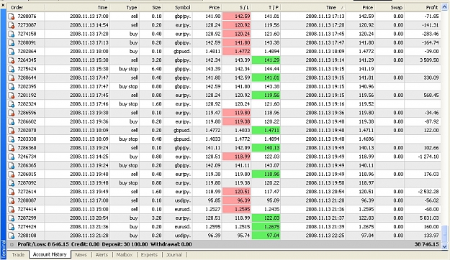
Task: Click the order icon for order 7282395
Action: 12,86
